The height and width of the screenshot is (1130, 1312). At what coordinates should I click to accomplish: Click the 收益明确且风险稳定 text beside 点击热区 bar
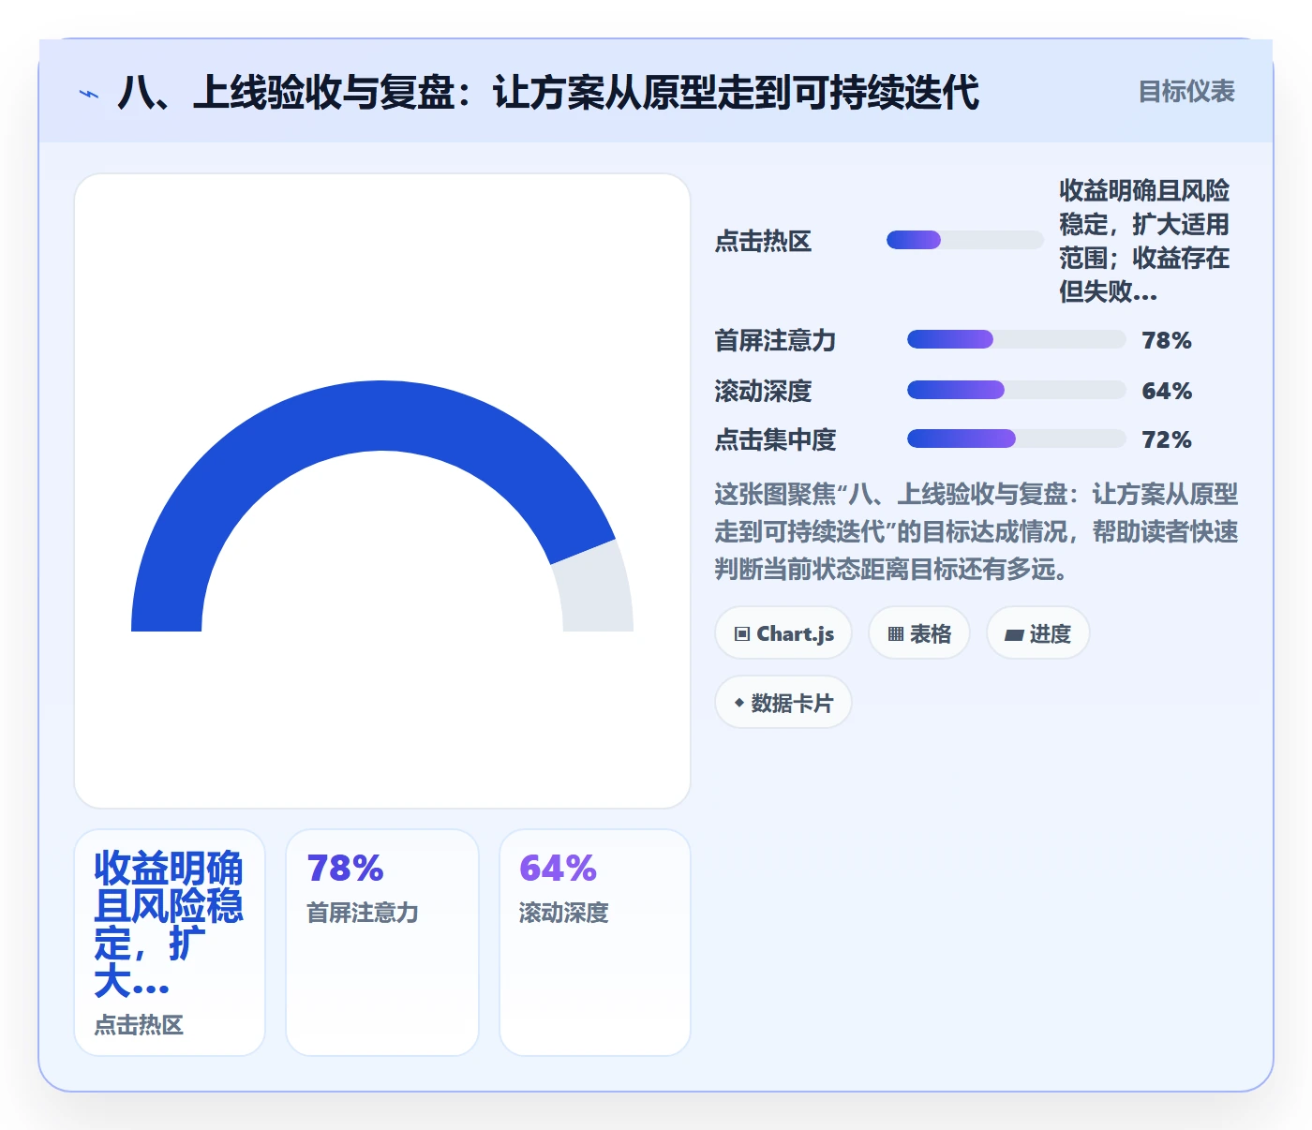(1144, 241)
